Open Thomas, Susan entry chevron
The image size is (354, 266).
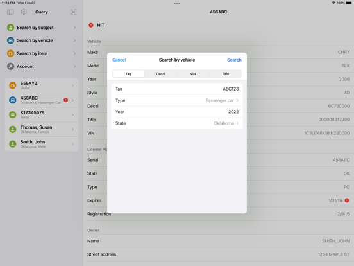[x=72, y=129]
